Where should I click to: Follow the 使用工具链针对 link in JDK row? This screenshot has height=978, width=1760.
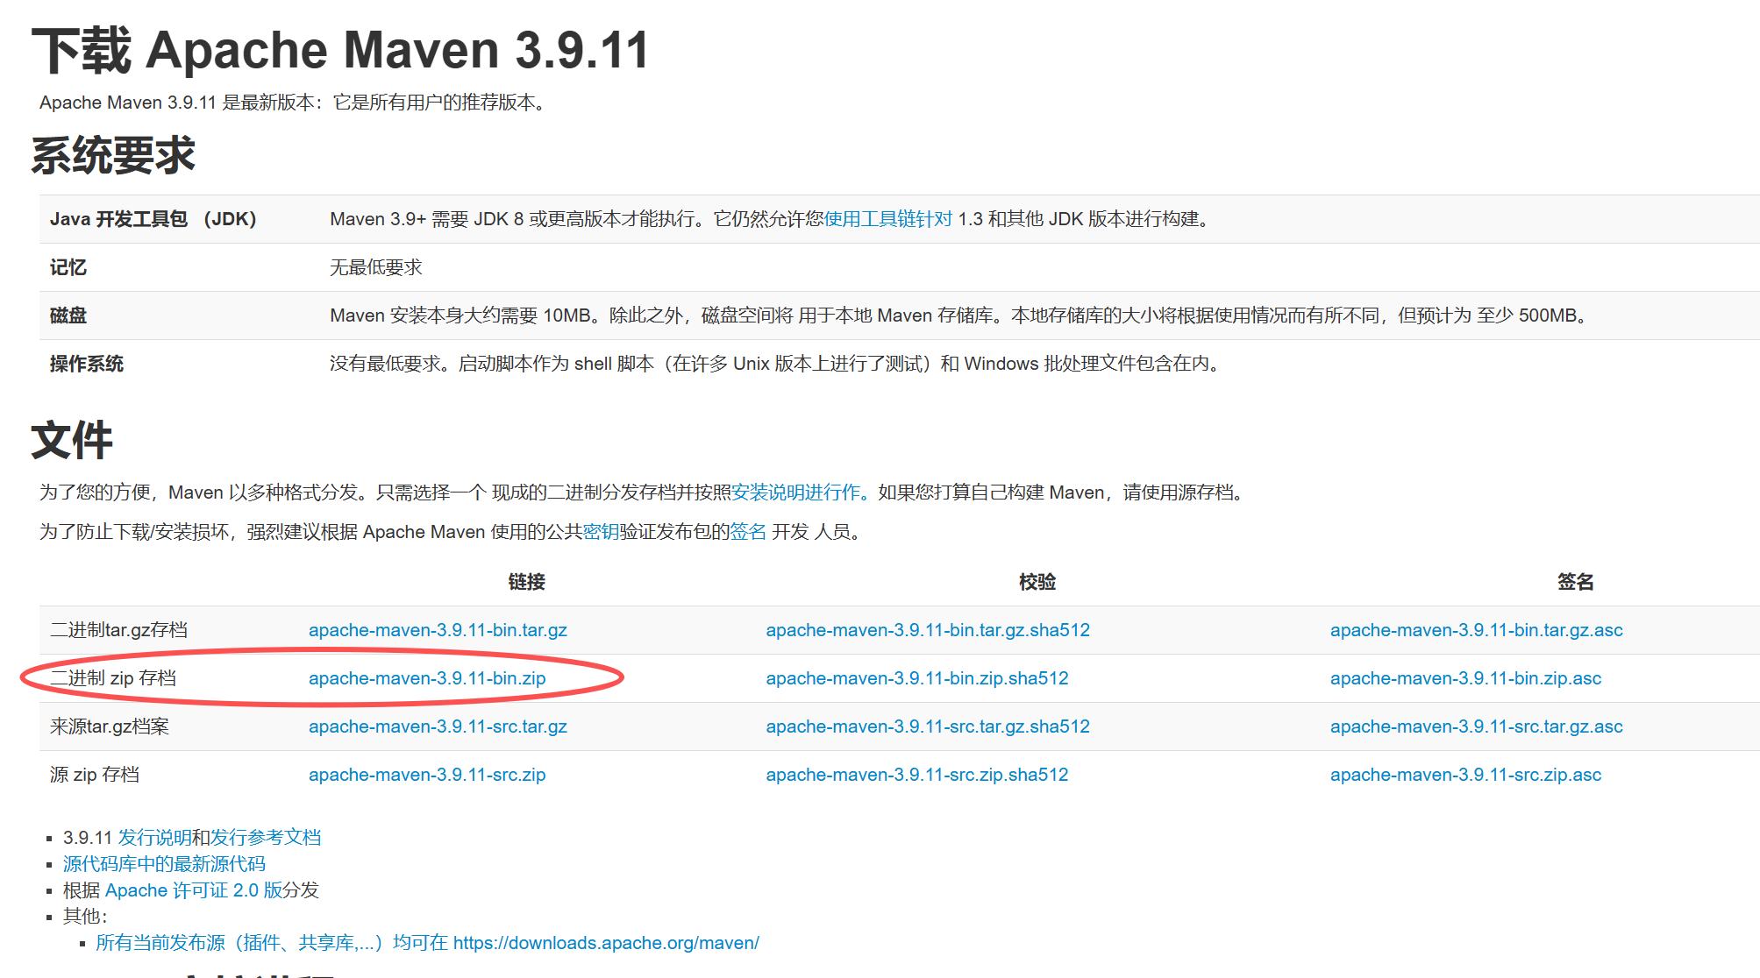[888, 219]
